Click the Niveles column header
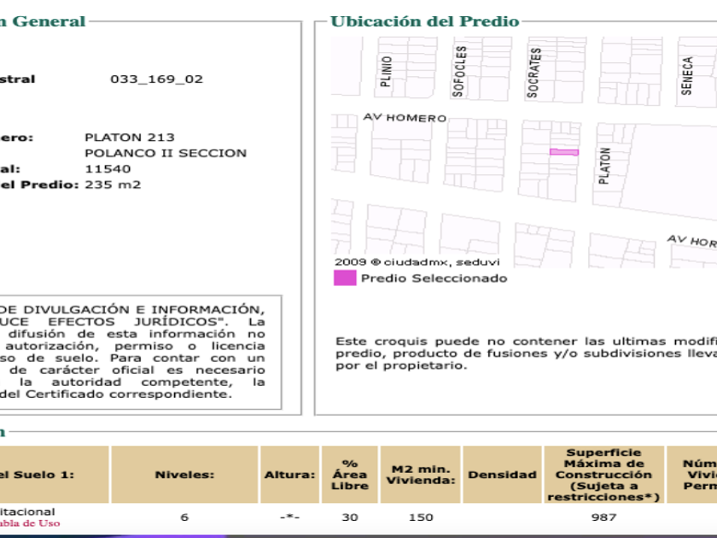Image resolution: width=717 pixels, height=538 pixels. tap(184, 475)
